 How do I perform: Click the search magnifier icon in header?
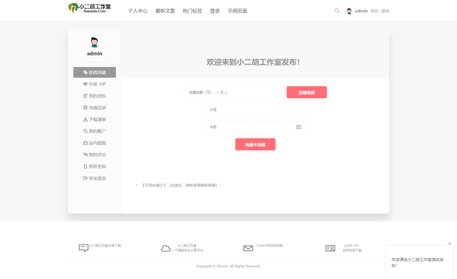337,11
